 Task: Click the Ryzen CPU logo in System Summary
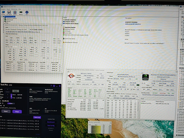pos(71,76)
